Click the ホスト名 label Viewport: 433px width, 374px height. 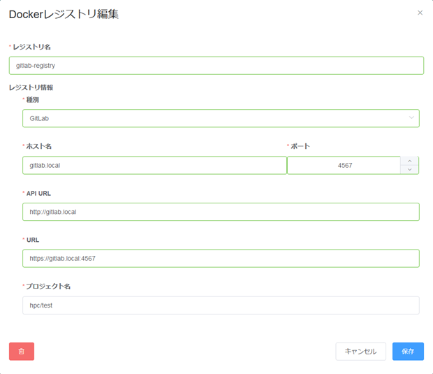pyautogui.click(x=39, y=146)
